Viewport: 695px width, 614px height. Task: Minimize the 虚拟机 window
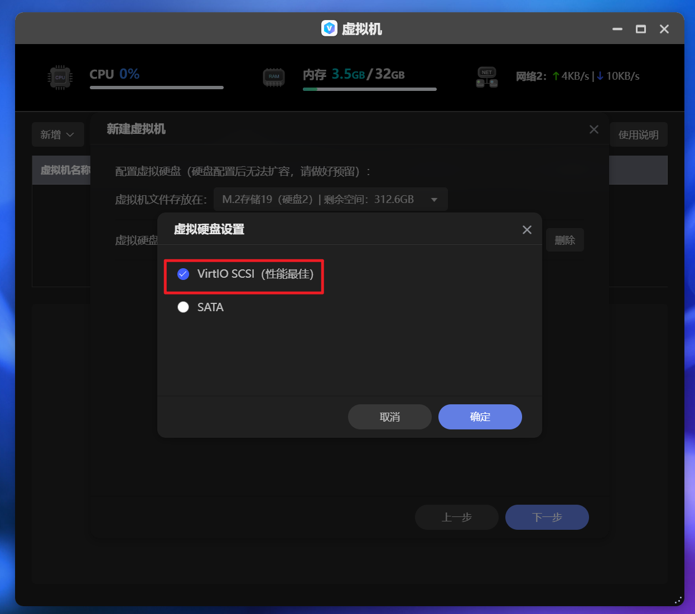pyautogui.click(x=617, y=29)
